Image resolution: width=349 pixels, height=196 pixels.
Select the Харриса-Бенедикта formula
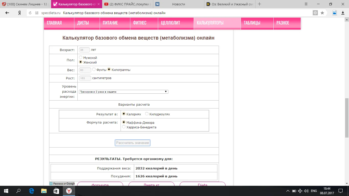124,127
